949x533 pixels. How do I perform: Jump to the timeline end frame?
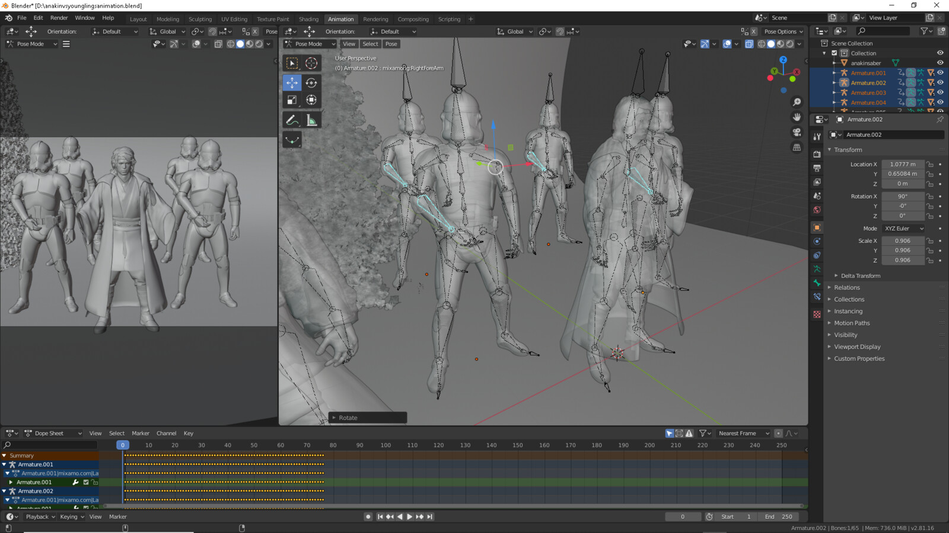pyautogui.click(x=429, y=516)
